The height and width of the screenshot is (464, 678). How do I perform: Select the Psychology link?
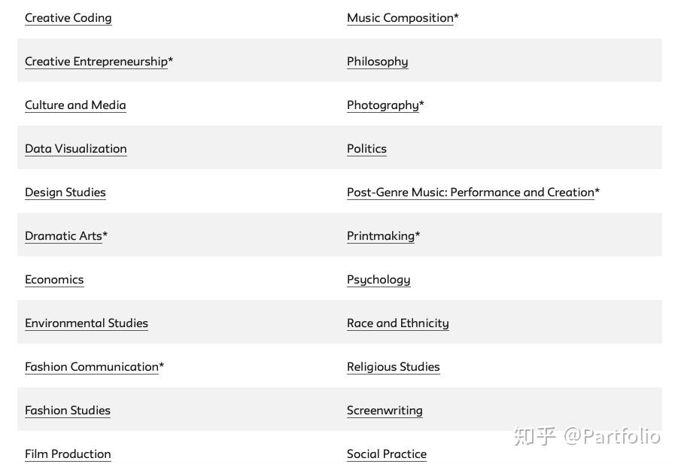click(x=379, y=280)
